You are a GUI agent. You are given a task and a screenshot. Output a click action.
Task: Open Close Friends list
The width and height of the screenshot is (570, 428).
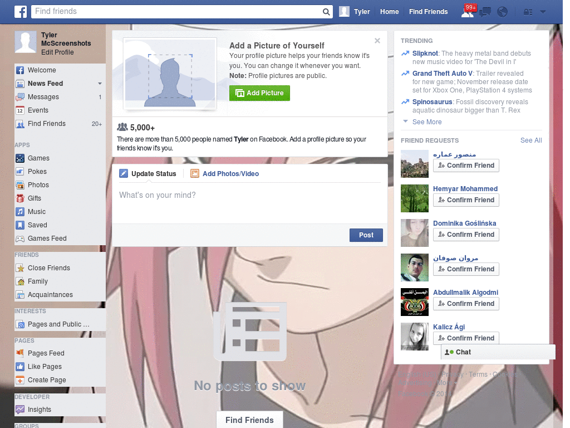[x=60, y=268]
